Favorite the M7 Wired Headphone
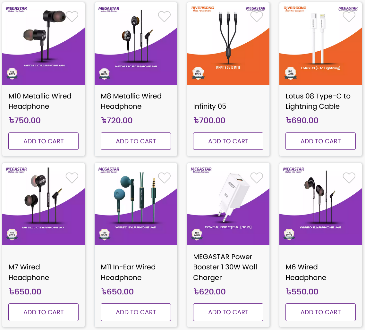The image size is (365, 330). tap(72, 178)
